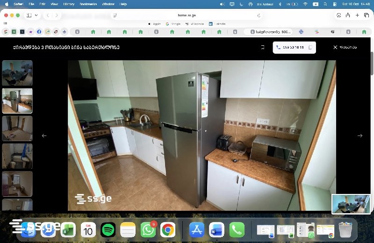Viewport: 374px width, 243px height.
Task: Open Spotify from the Dock
Action: click(x=108, y=230)
